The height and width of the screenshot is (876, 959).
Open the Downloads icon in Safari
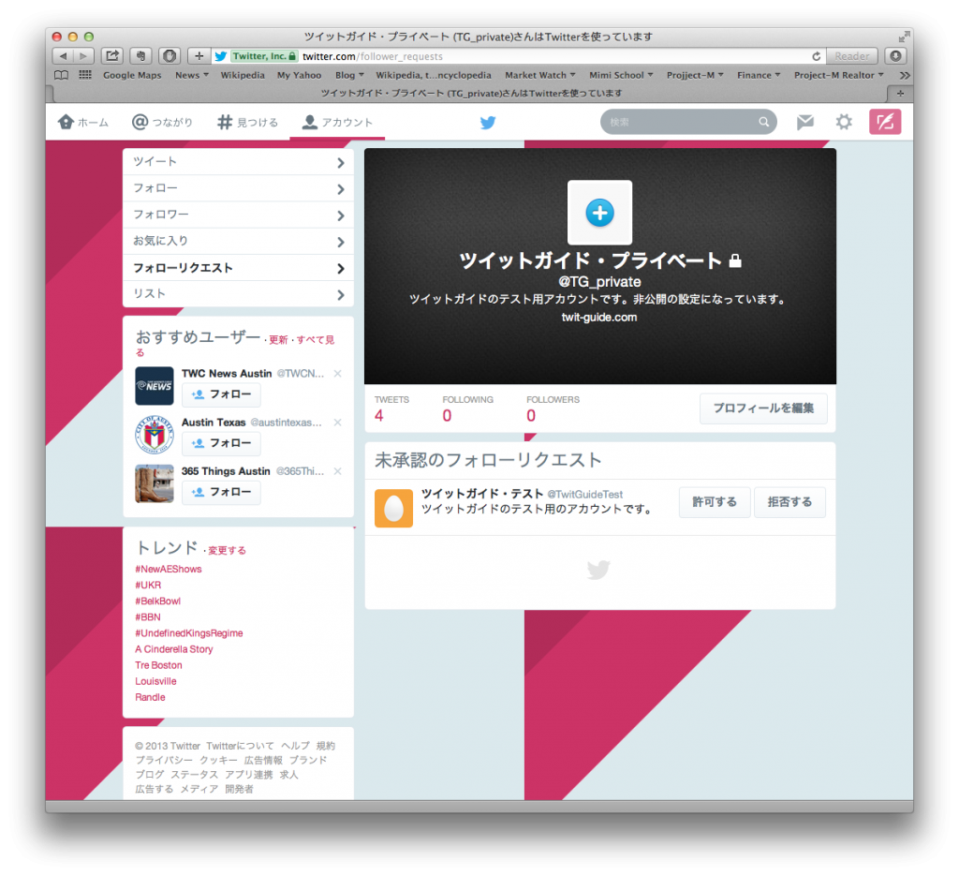(895, 56)
